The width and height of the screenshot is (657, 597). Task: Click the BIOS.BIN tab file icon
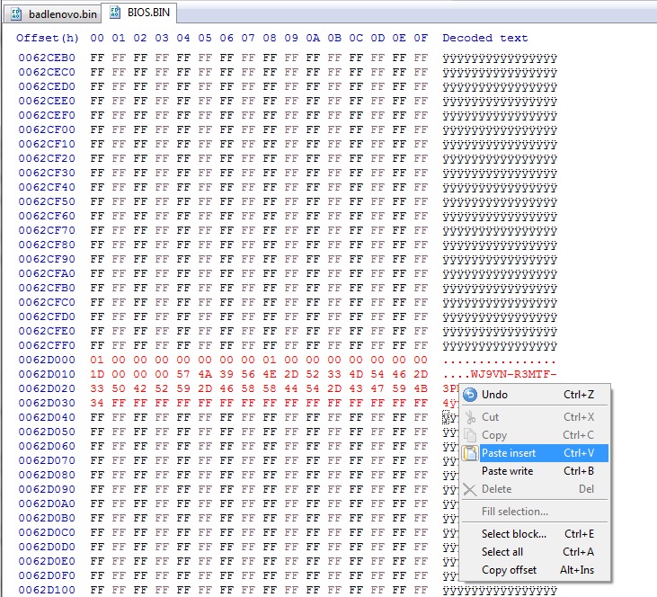115,13
